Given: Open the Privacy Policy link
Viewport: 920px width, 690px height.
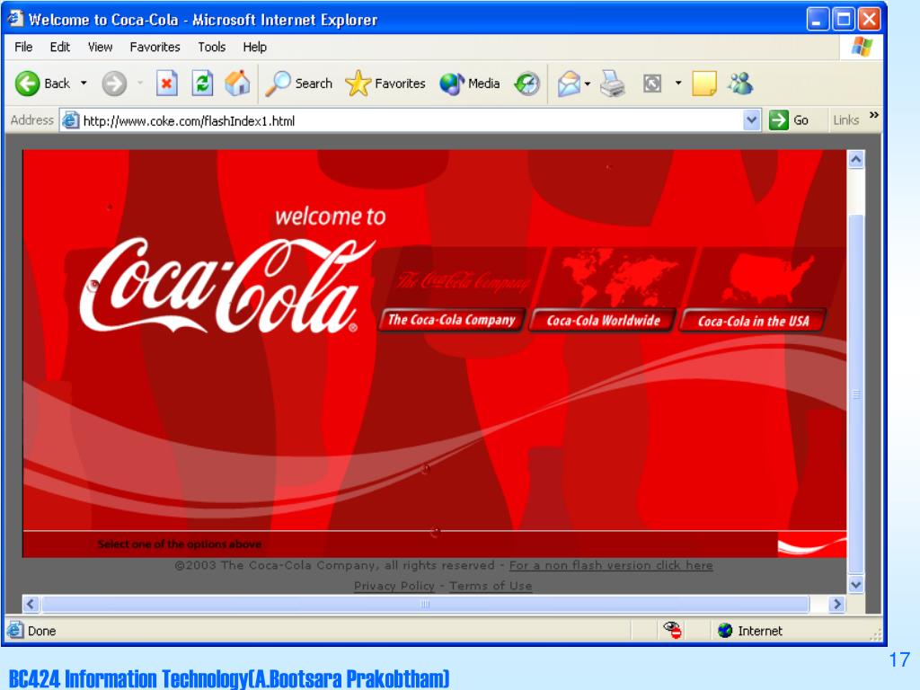Looking at the screenshot, I should tap(394, 586).
